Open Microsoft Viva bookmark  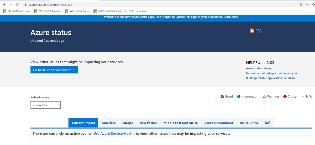click(x=17, y=11)
